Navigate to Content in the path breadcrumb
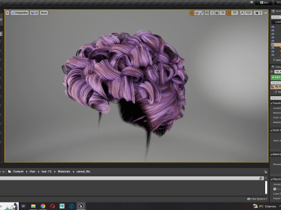 (x=18, y=171)
